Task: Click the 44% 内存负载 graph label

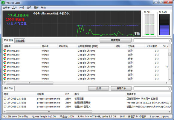Action: point(17,24)
